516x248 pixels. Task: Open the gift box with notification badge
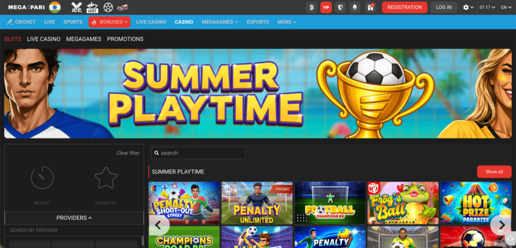tap(370, 7)
